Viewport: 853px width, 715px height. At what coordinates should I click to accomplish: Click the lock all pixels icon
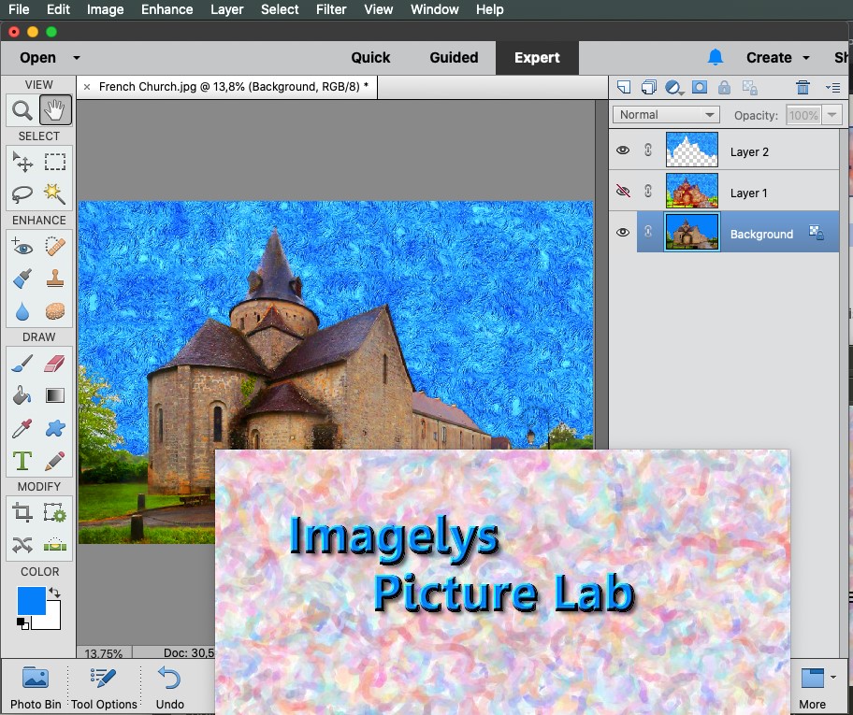(x=724, y=87)
